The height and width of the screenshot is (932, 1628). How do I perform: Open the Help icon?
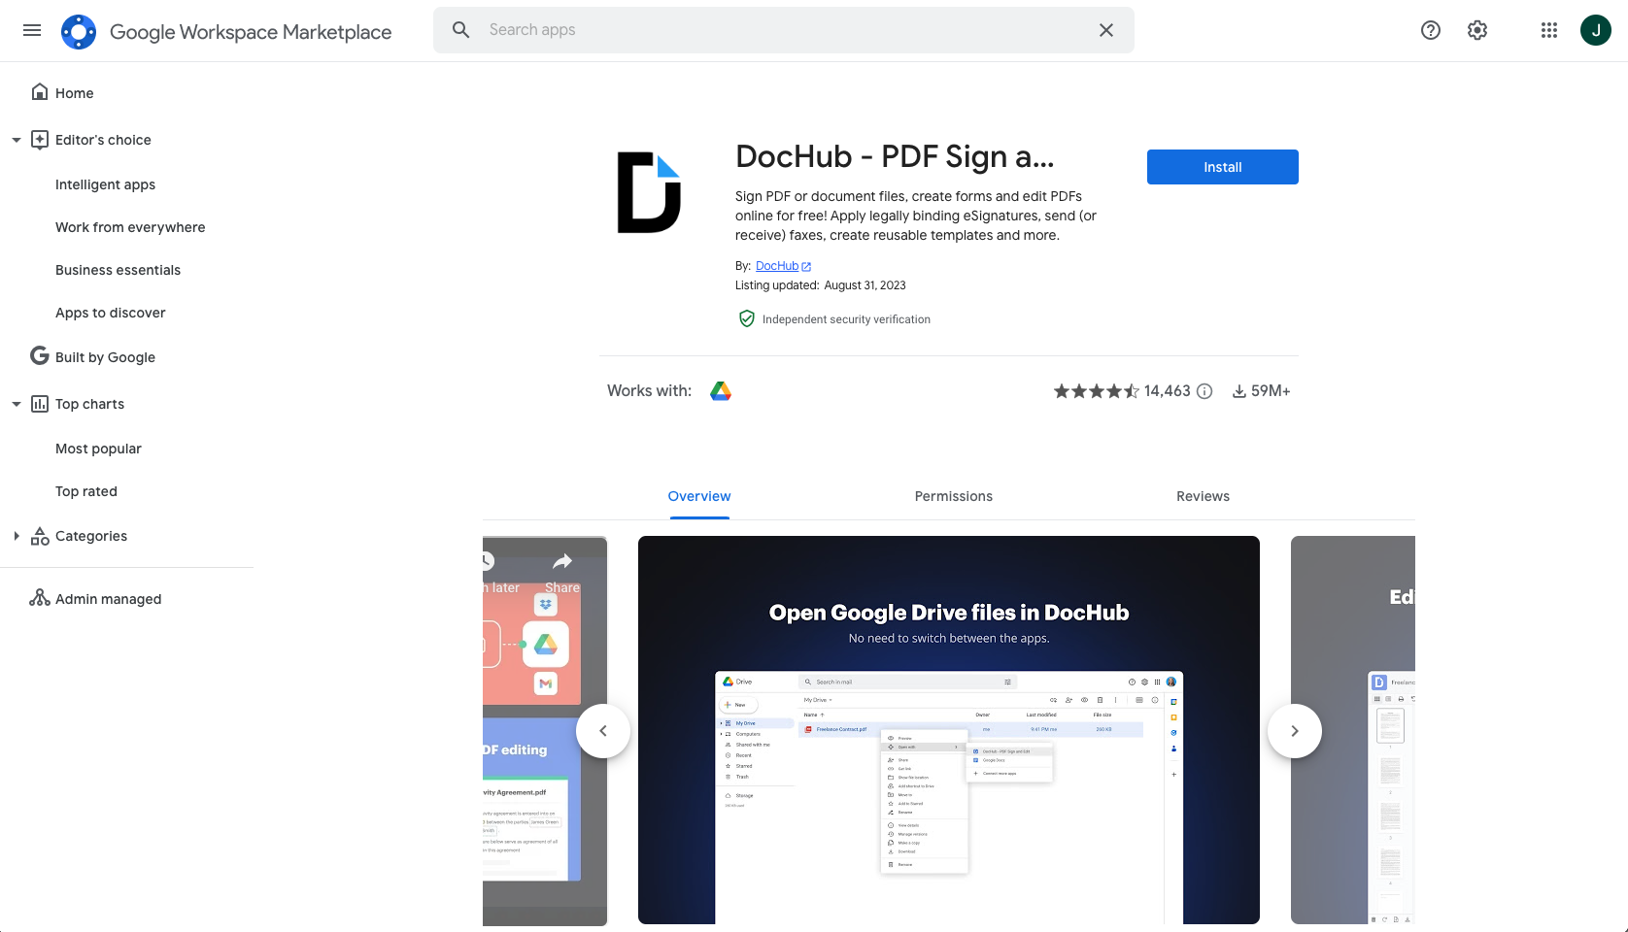tap(1431, 30)
